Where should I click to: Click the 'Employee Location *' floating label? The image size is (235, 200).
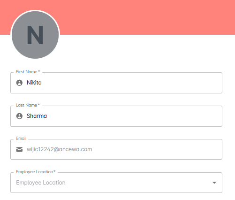point(36,172)
